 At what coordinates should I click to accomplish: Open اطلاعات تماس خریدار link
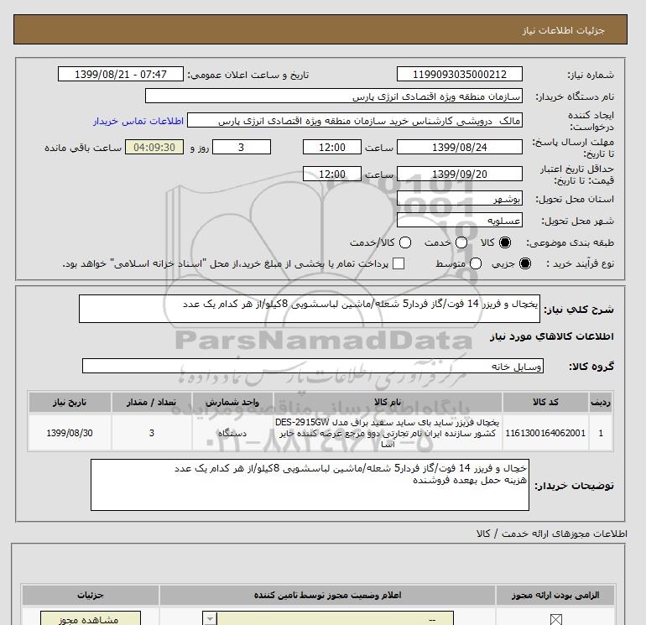(x=138, y=121)
